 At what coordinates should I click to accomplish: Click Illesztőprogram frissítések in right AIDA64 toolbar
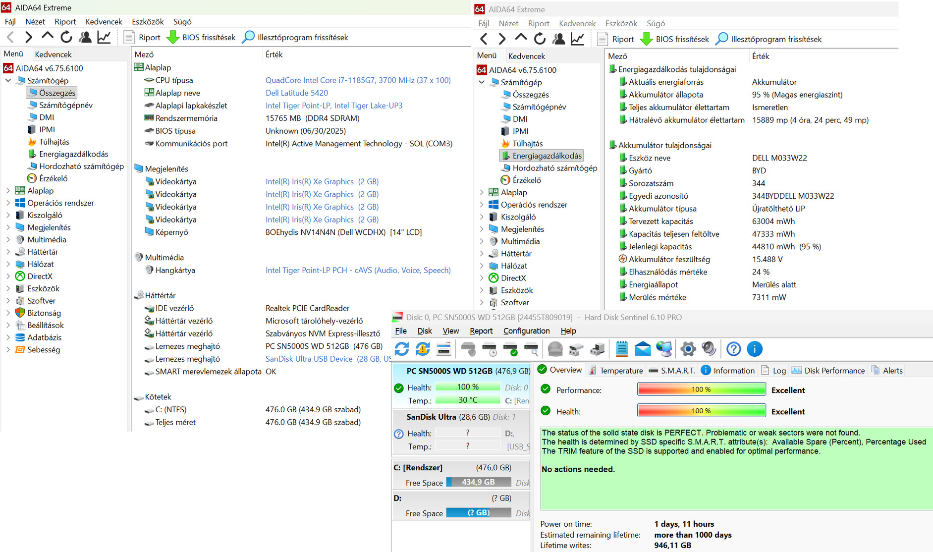[768, 39]
